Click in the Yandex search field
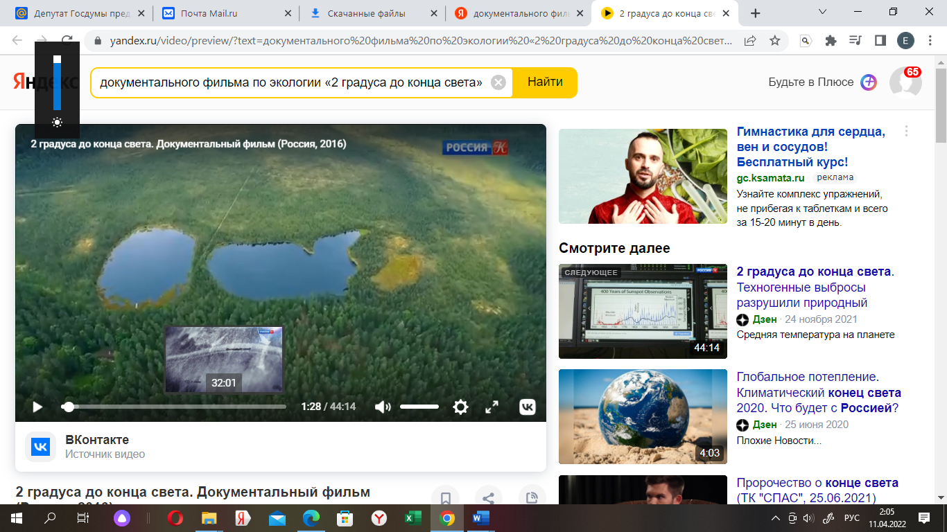This screenshot has width=947, height=532. [x=291, y=82]
